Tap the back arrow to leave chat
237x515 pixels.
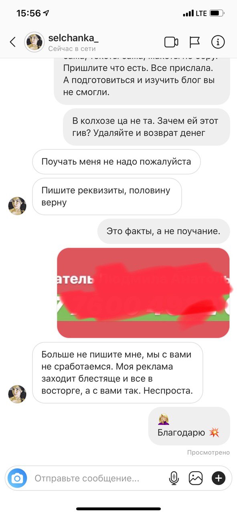click(13, 42)
